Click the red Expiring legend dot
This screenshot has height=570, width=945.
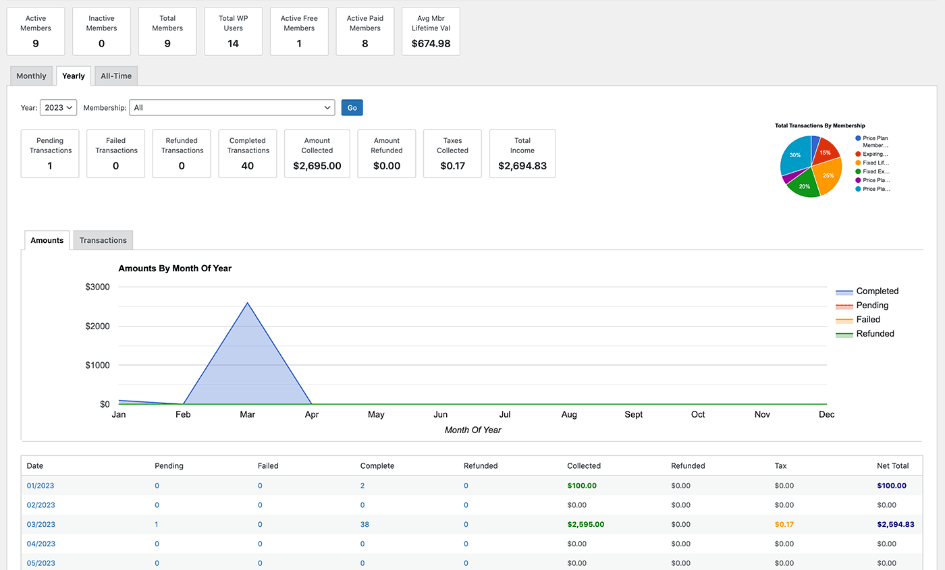pos(858,154)
